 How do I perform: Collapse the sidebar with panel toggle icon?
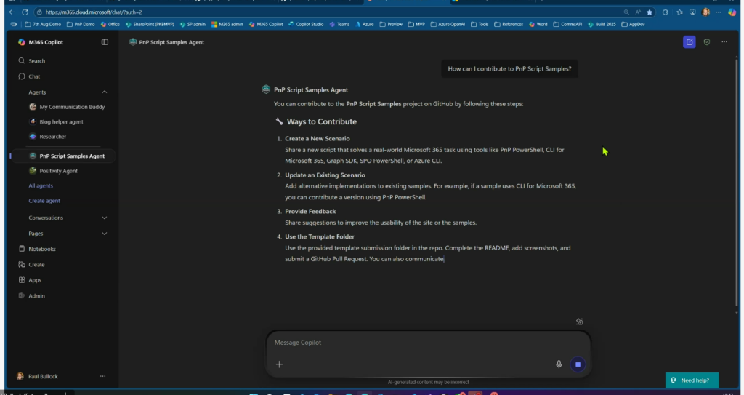105,42
